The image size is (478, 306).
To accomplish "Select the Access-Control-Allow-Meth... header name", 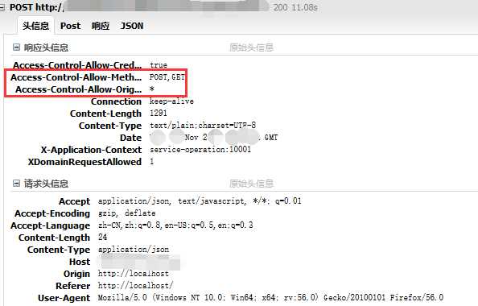I will pyautogui.click(x=76, y=77).
